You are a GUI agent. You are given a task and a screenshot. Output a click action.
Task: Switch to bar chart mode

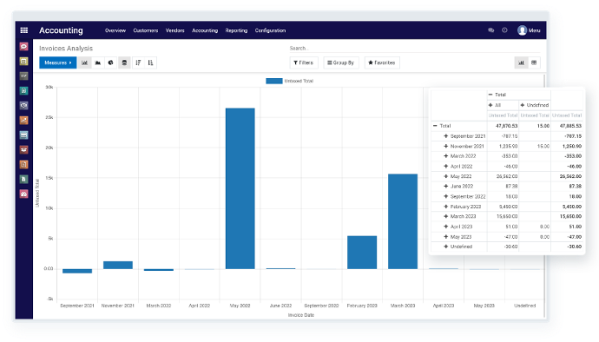[84, 62]
